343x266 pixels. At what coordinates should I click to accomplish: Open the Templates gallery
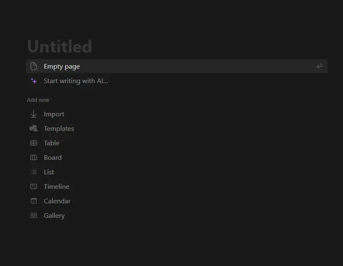[x=59, y=128]
